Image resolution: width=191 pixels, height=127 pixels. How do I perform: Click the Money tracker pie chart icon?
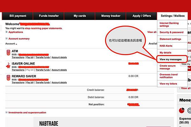point(182,110)
